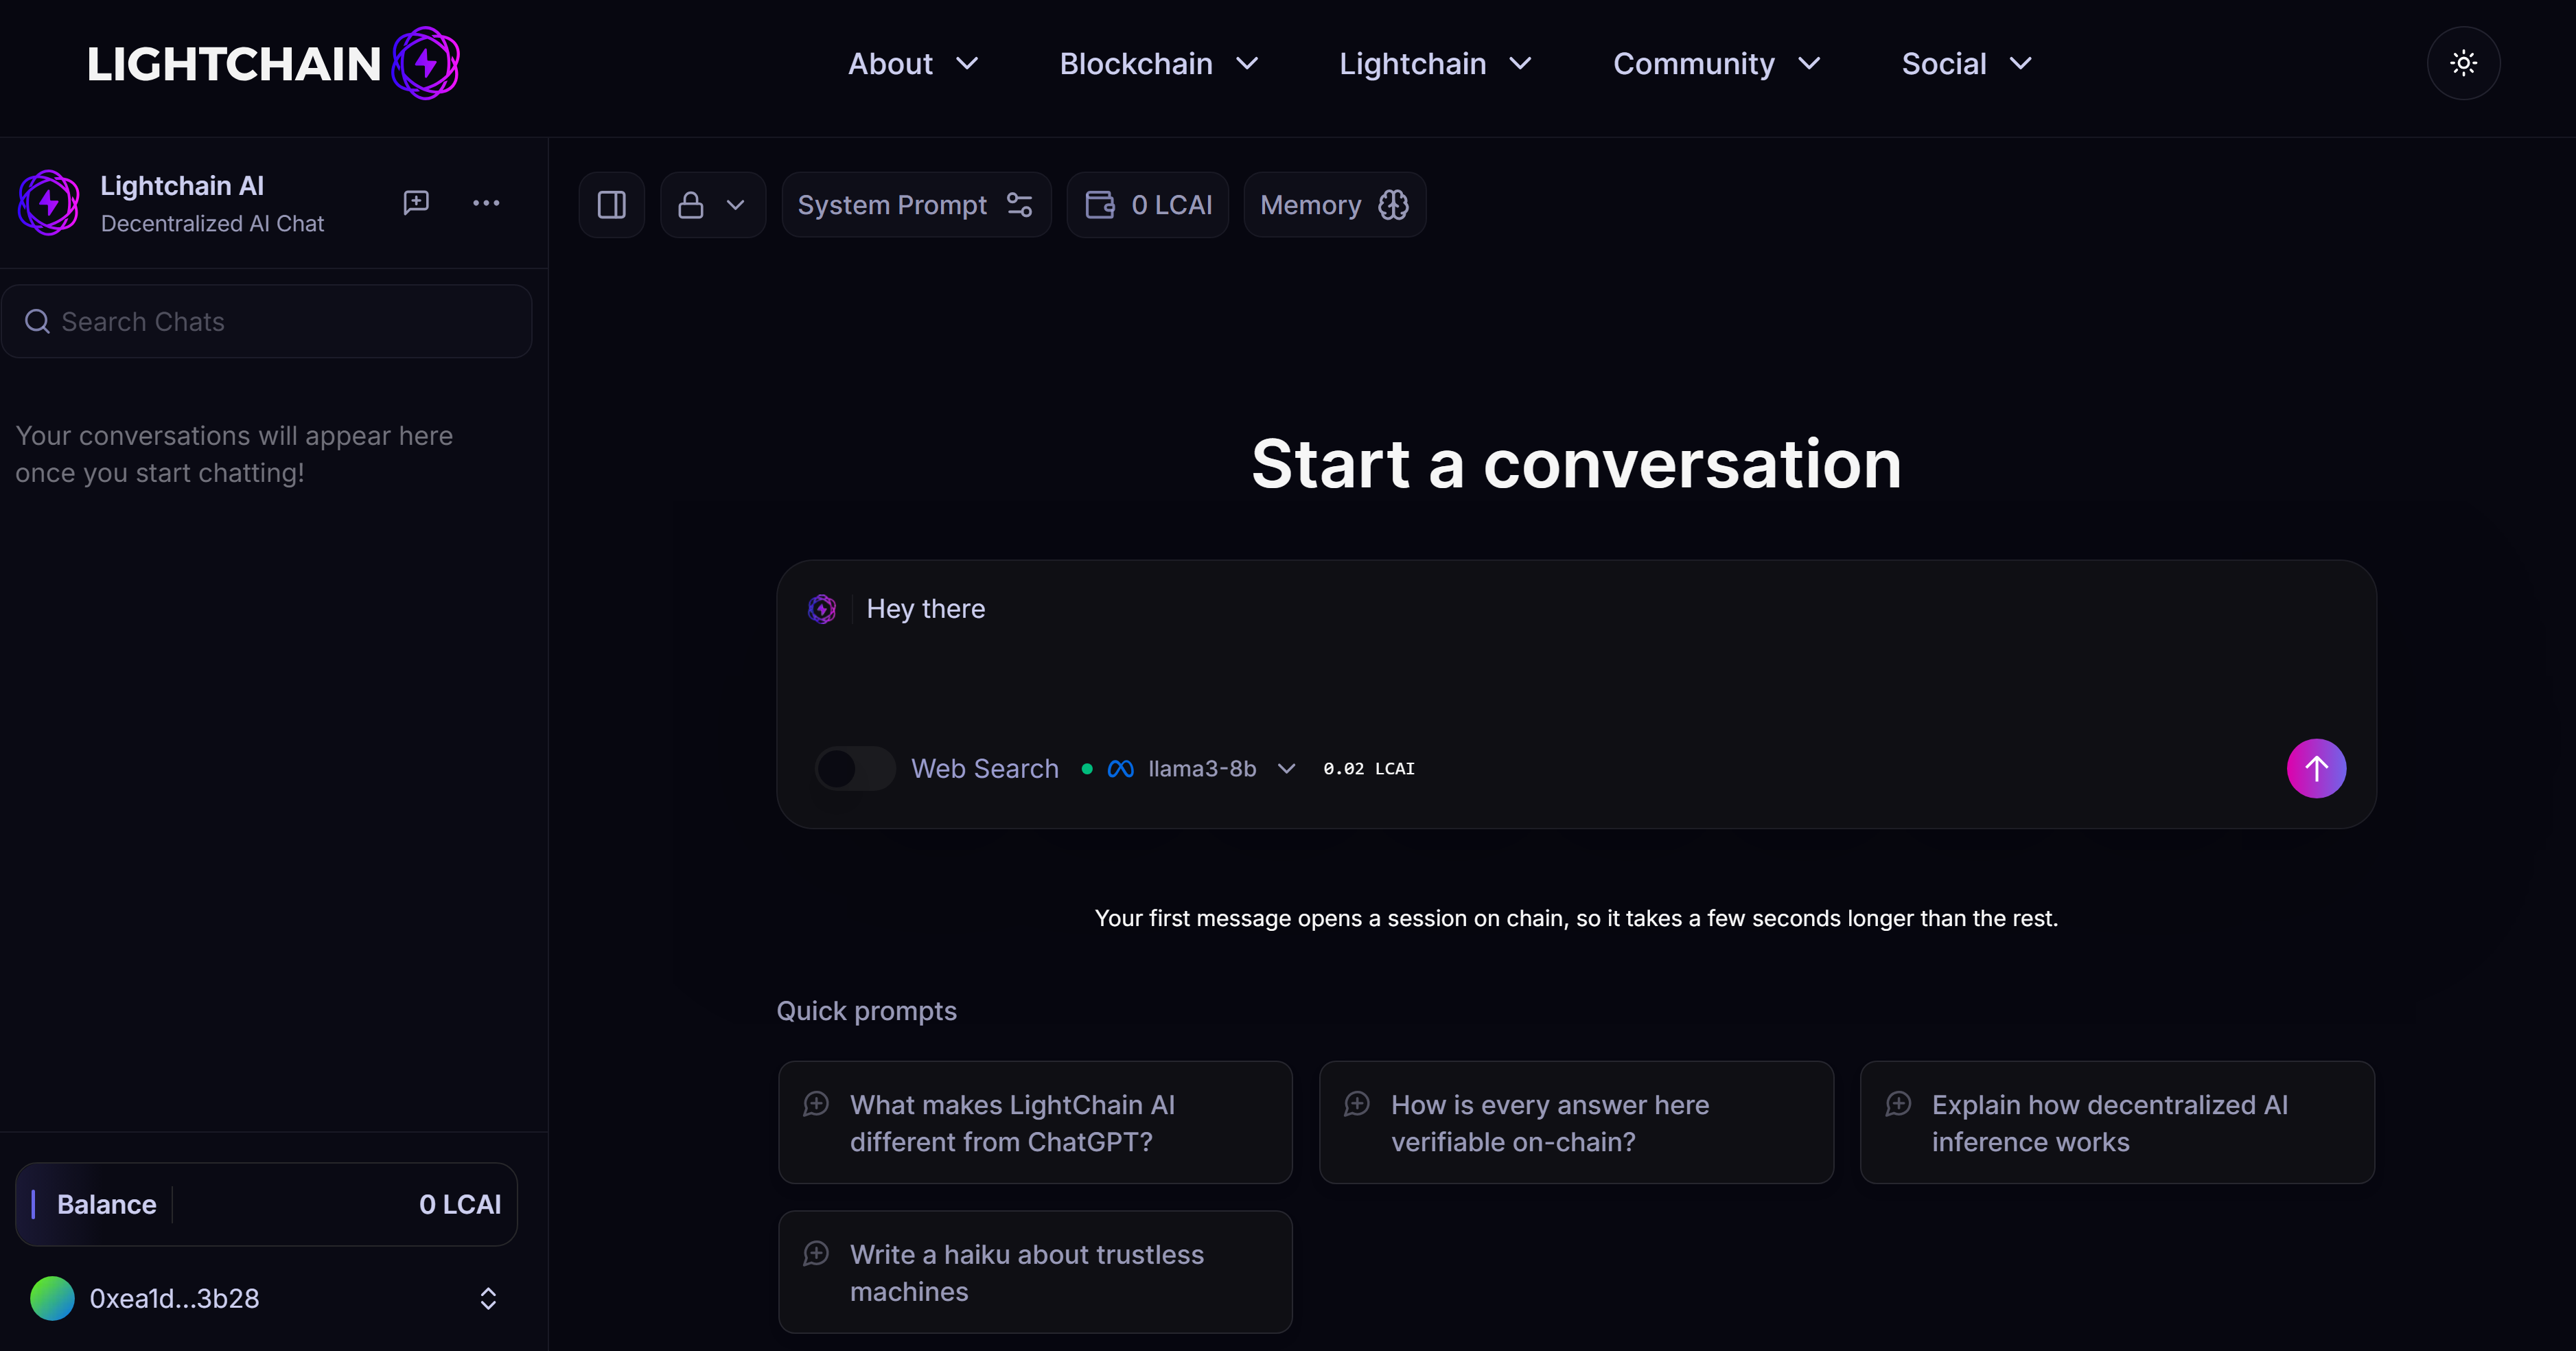Select 'Write a haiku about trustless machines' prompt
Image resolution: width=2576 pixels, height=1351 pixels.
1035,1272
